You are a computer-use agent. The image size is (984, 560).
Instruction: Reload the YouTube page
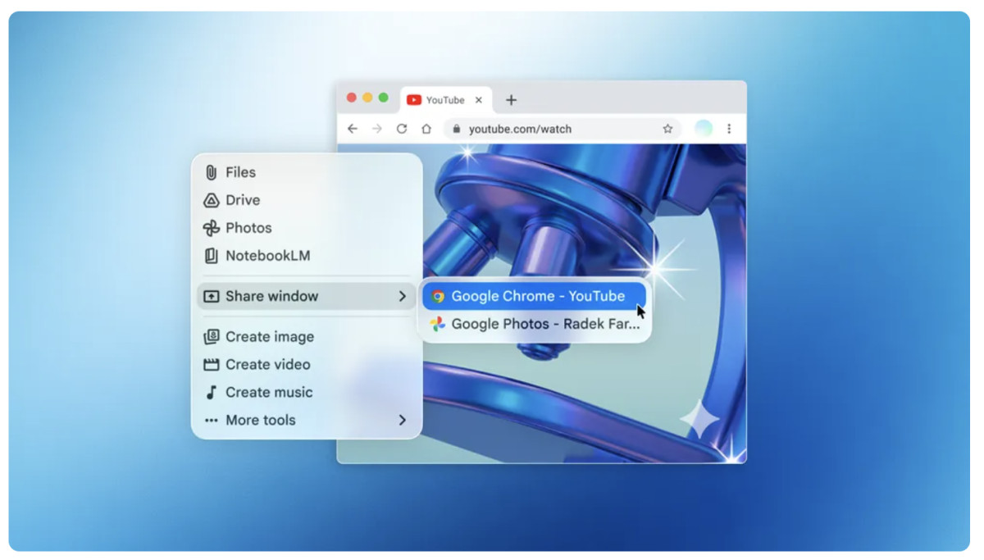pos(402,129)
